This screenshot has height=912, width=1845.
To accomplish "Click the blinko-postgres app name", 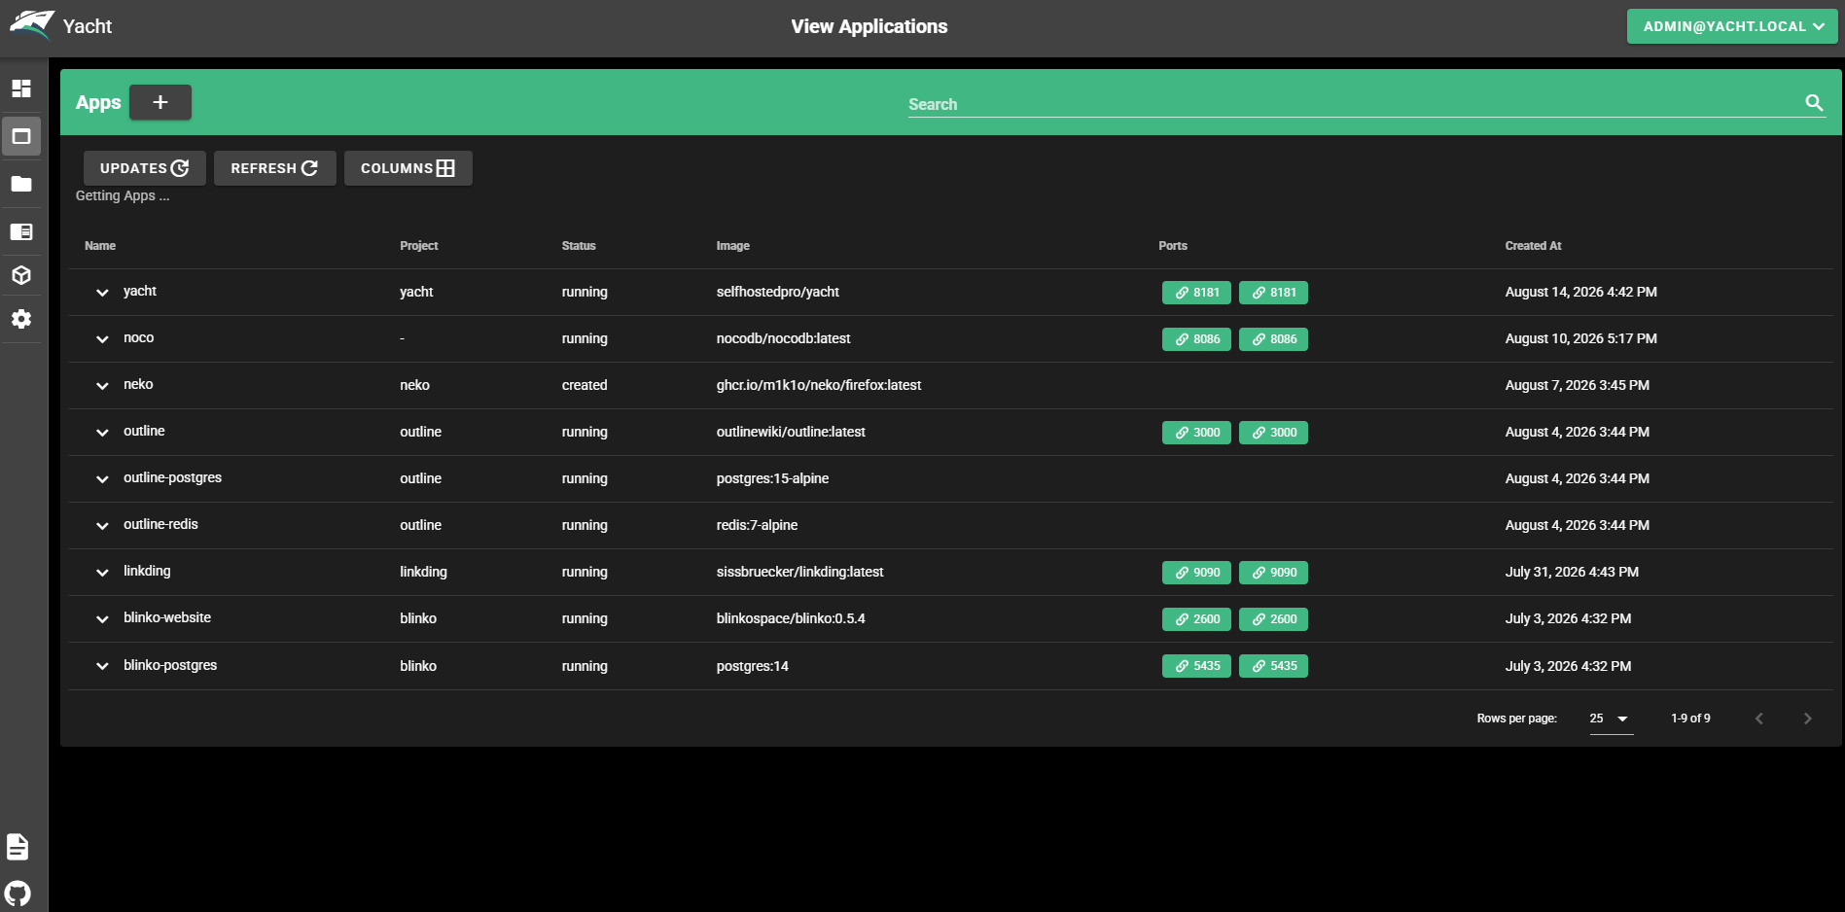I will point(170,665).
